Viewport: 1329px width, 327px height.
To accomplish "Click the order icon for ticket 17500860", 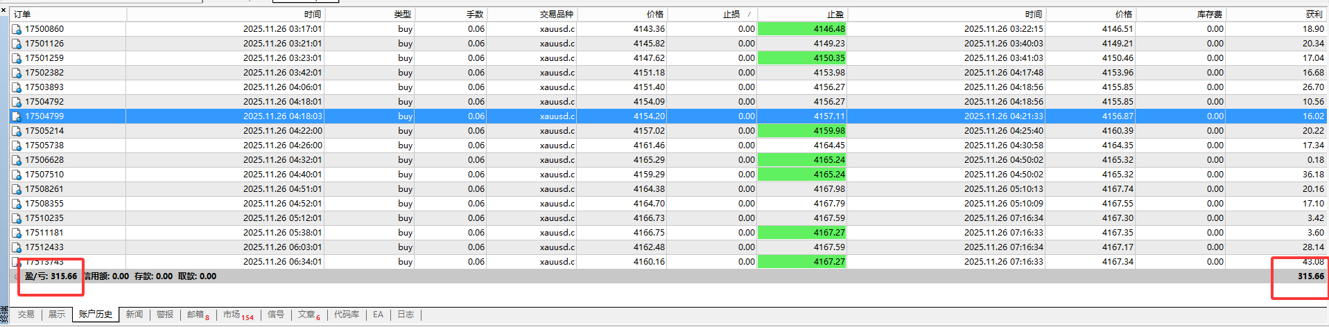I will pos(17,29).
